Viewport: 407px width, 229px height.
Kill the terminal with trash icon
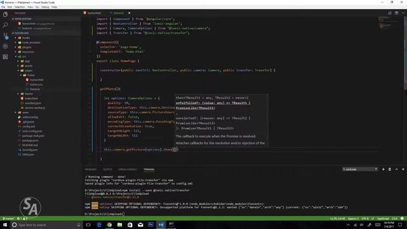coord(390,169)
